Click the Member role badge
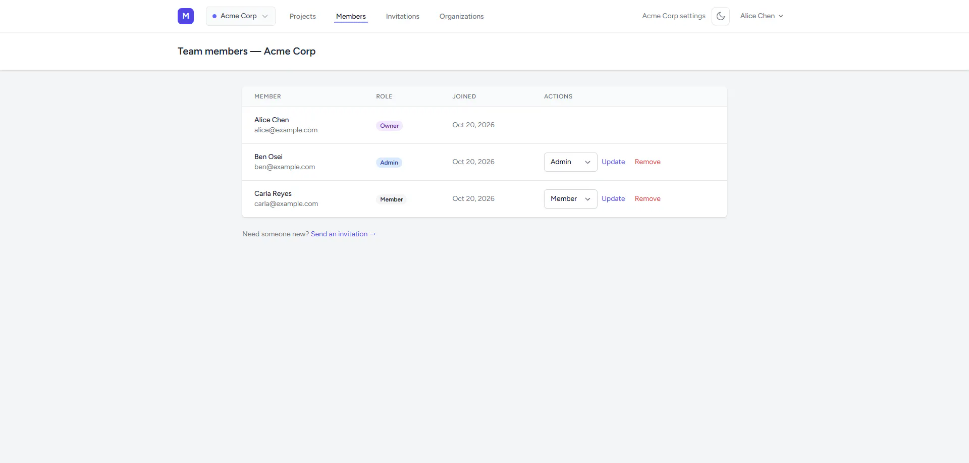 [x=391, y=199]
